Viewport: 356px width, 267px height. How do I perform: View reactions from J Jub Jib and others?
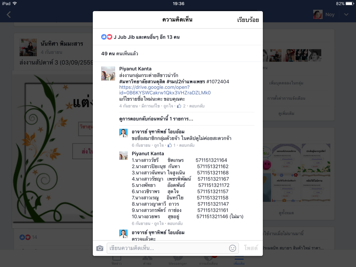140,37
